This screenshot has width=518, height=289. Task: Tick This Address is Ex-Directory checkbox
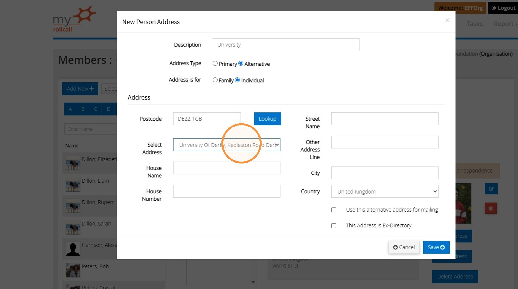(x=334, y=226)
